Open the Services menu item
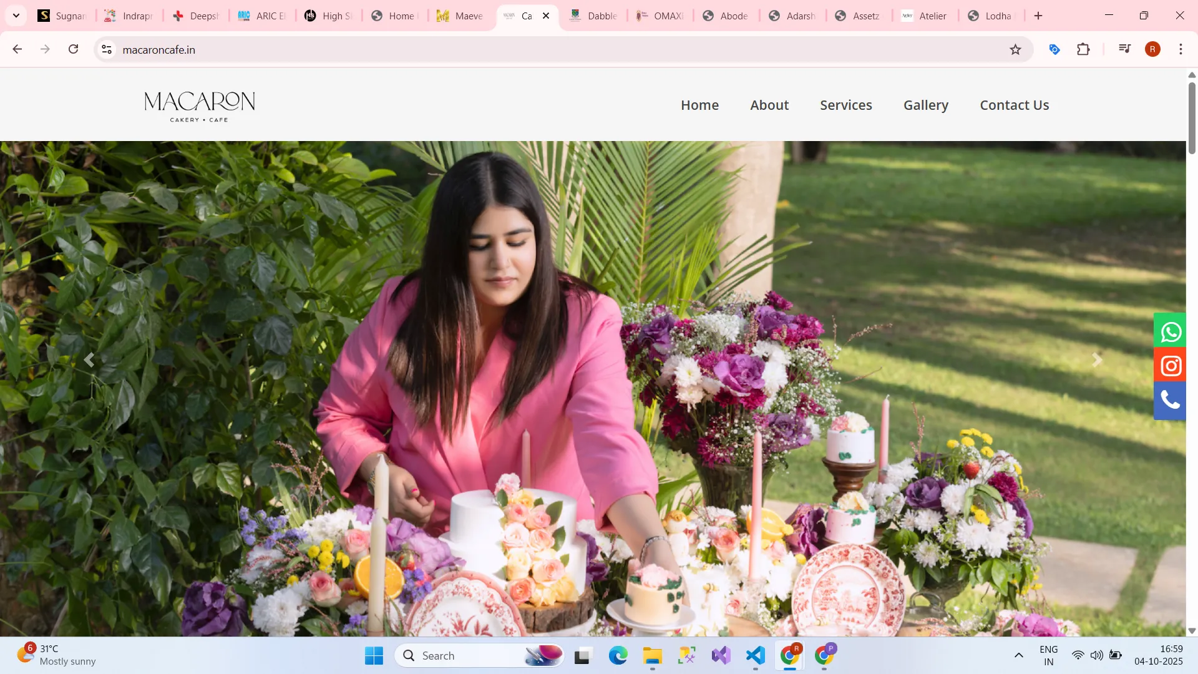The width and height of the screenshot is (1198, 674). (x=845, y=105)
